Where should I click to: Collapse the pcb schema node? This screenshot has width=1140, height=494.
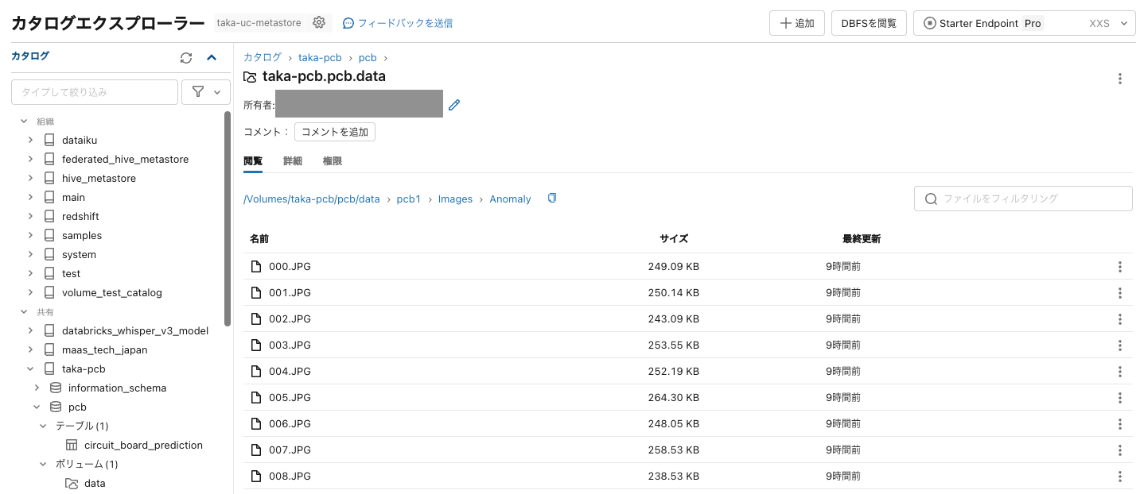36,407
